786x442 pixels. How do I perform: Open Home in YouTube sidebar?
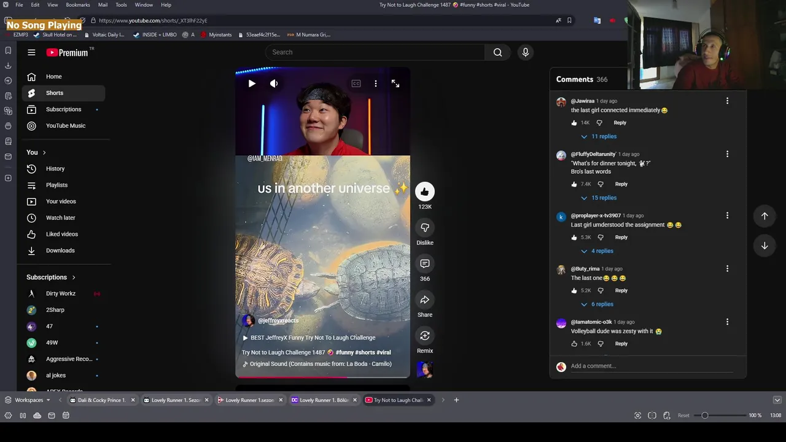[63, 77]
